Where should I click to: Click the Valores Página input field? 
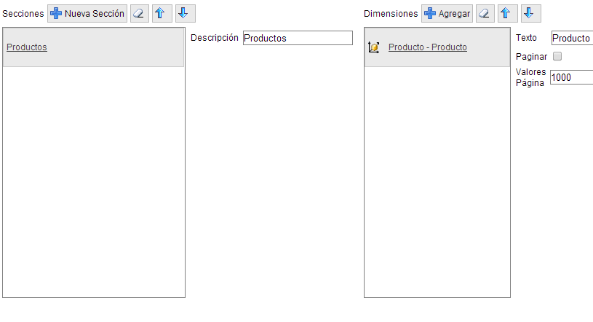571,78
